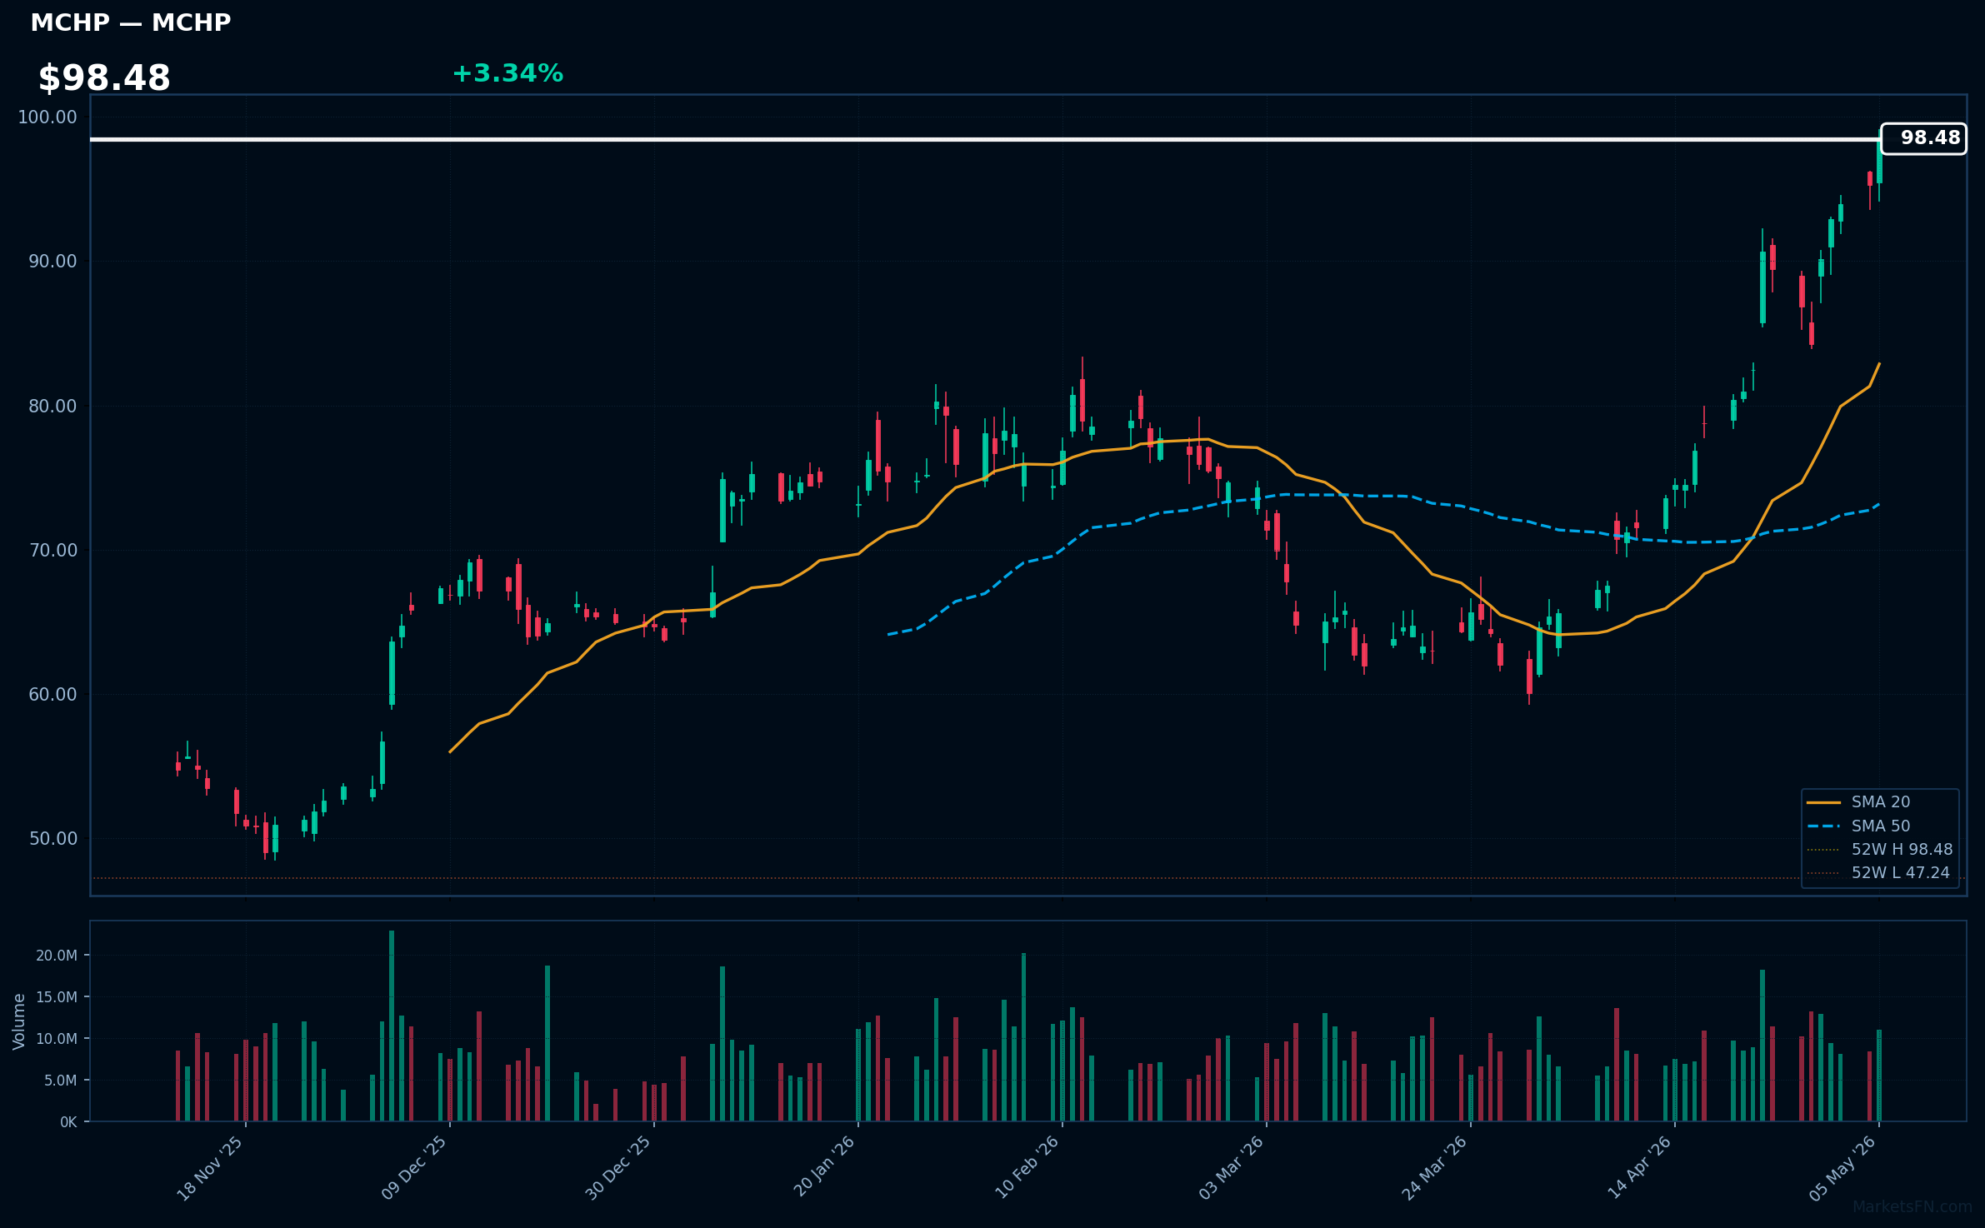Click the 14 Apr '26 date label
This screenshot has width=1985, height=1228.
pyautogui.click(x=1639, y=1168)
